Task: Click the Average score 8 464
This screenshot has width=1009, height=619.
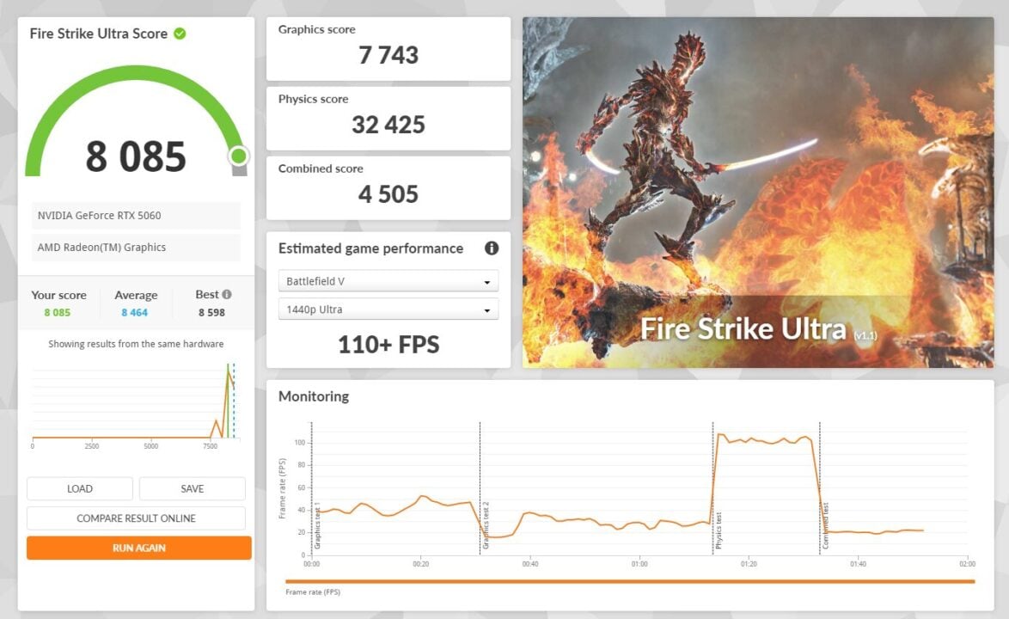Action: pyautogui.click(x=134, y=313)
